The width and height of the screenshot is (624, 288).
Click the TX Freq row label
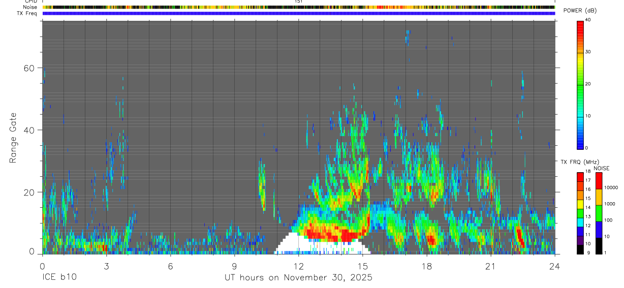(x=27, y=13)
